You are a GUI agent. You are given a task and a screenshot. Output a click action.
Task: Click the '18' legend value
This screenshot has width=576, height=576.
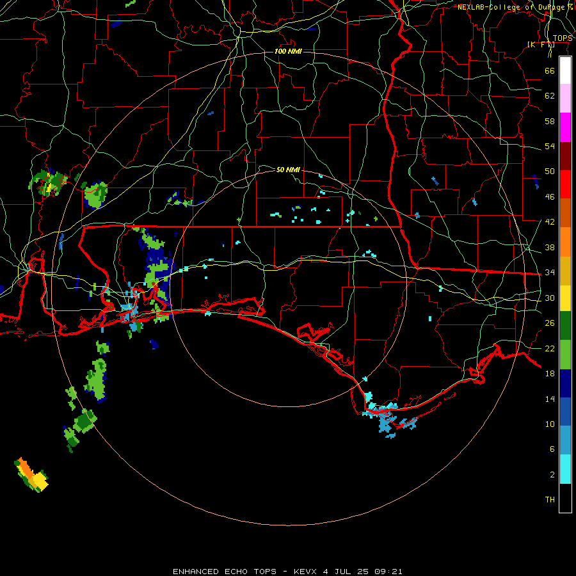coord(550,374)
